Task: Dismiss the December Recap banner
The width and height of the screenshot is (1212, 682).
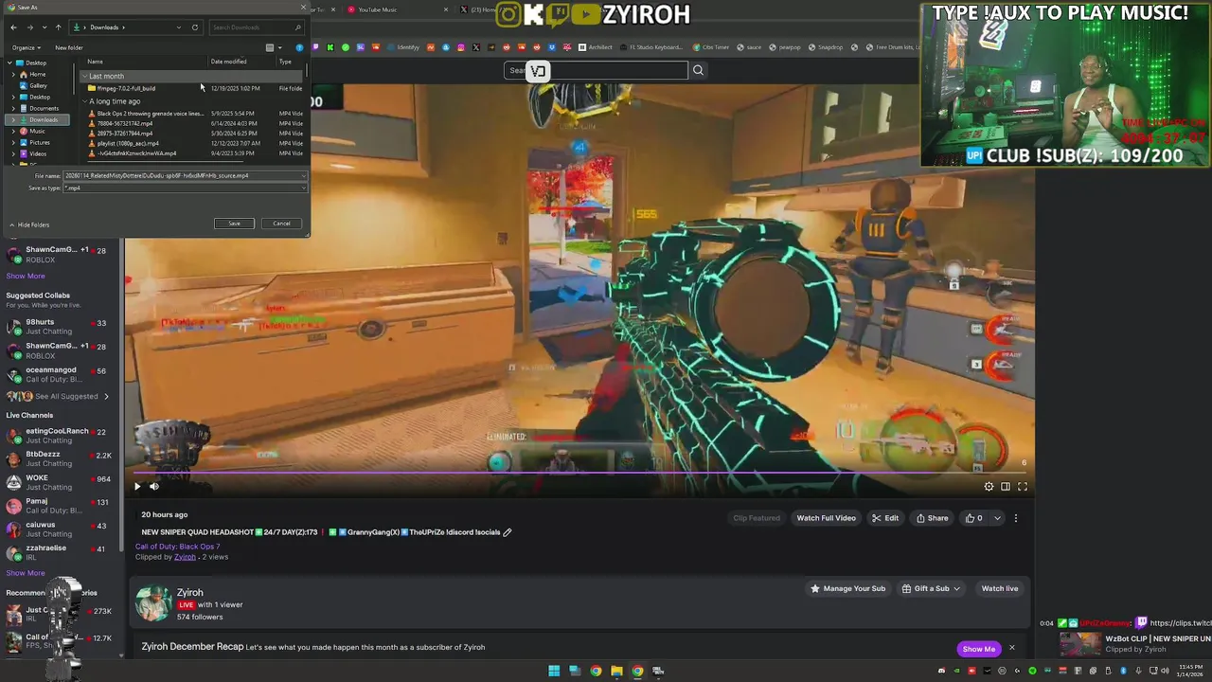Action: (x=1011, y=648)
